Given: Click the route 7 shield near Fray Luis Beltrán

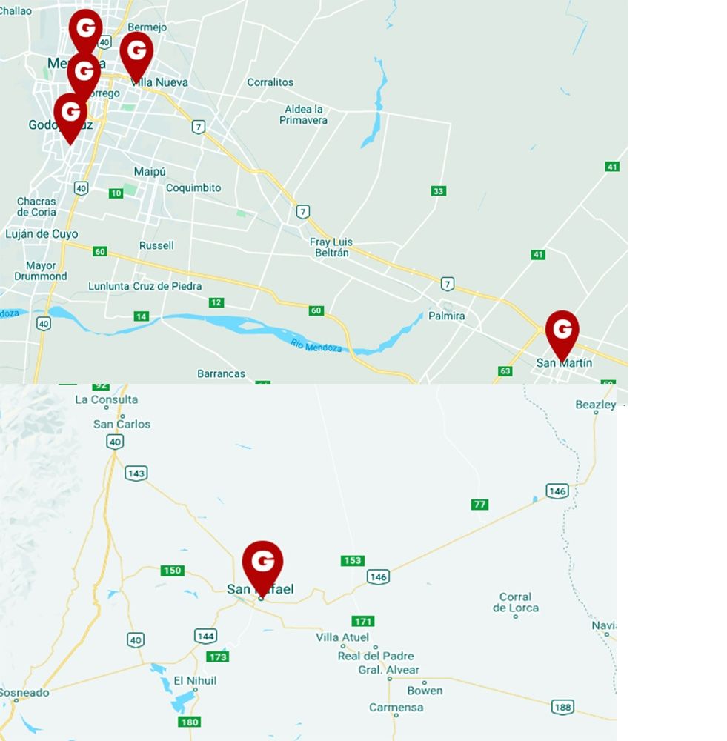Looking at the screenshot, I should pos(303,211).
